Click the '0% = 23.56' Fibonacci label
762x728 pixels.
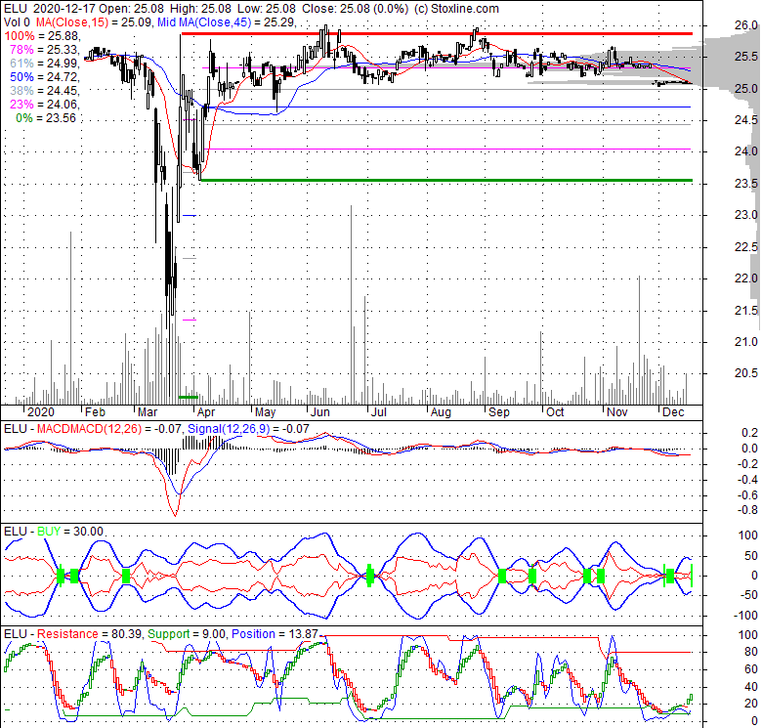[x=46, y=117]
